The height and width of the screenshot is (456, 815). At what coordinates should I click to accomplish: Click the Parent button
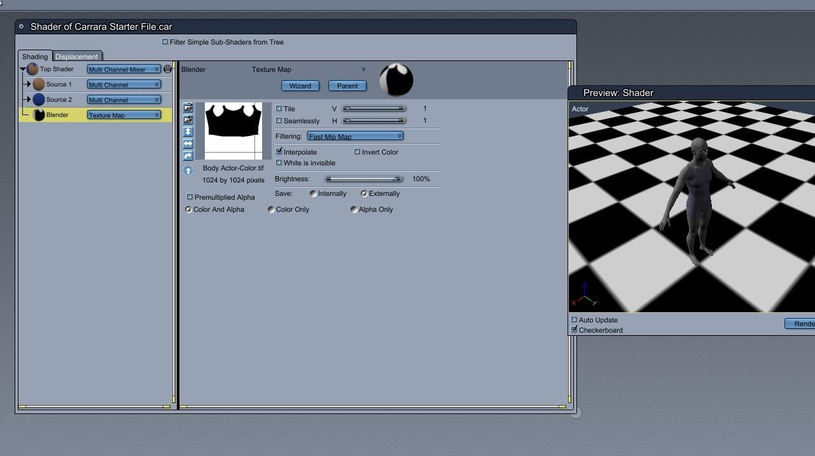(x=347, y=86)
